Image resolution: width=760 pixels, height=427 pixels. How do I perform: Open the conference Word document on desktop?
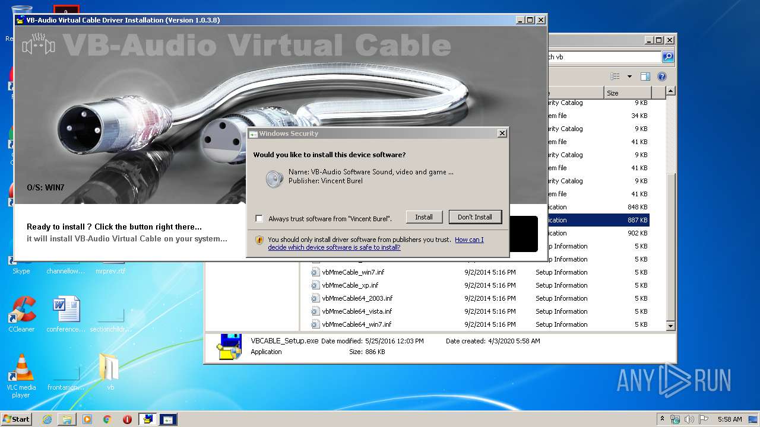pyautogui.click(x=66, y=314)
